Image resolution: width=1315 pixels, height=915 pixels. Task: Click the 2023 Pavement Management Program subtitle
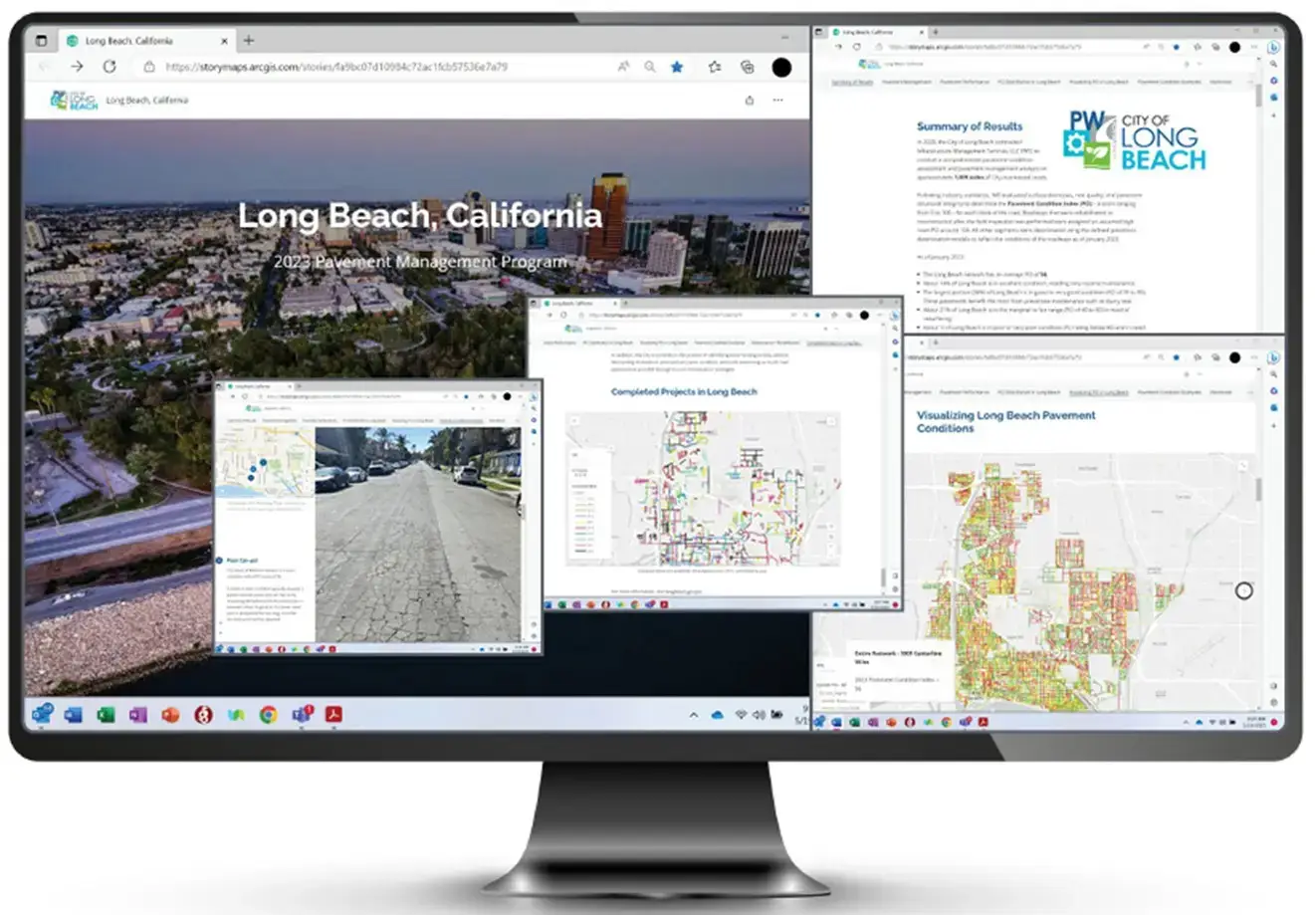tap(419, 261)
